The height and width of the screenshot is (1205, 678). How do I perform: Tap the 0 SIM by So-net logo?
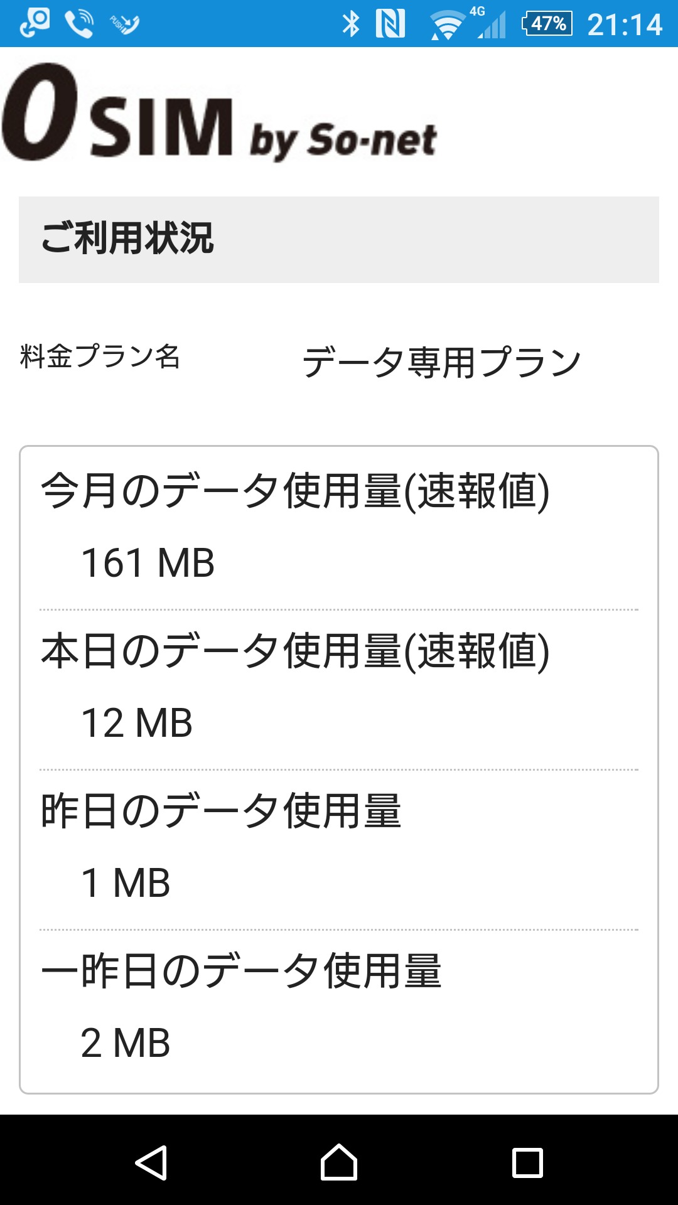coord(218,113)
